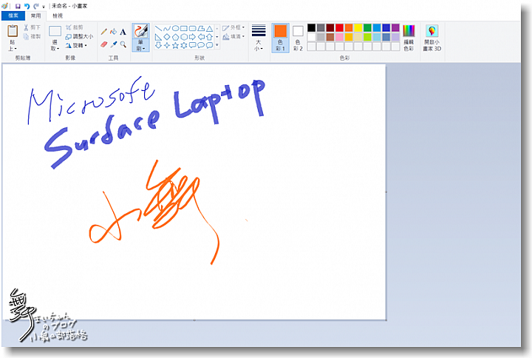Choose the purple color swatch
The image size is (532, 358).
click(395, 27)
